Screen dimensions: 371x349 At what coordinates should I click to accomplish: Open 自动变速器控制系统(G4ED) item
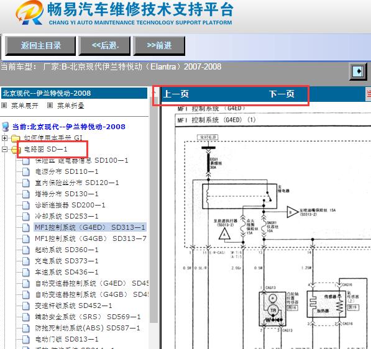(92, 283)
